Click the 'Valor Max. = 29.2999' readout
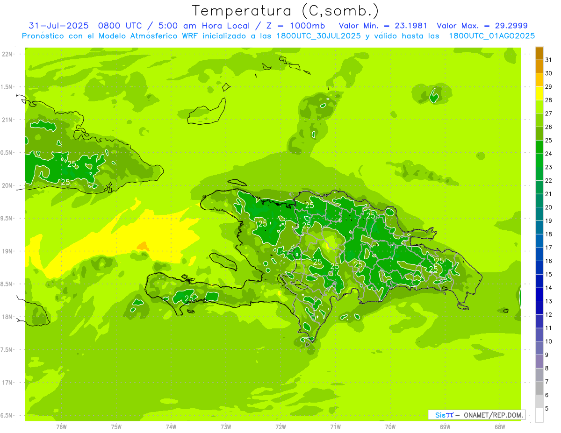 click(x=482, y=26)
